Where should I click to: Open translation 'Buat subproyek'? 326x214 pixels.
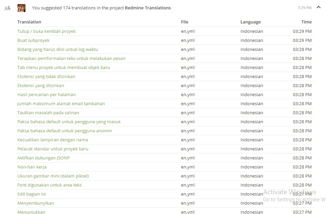click(x=33, y=41)
